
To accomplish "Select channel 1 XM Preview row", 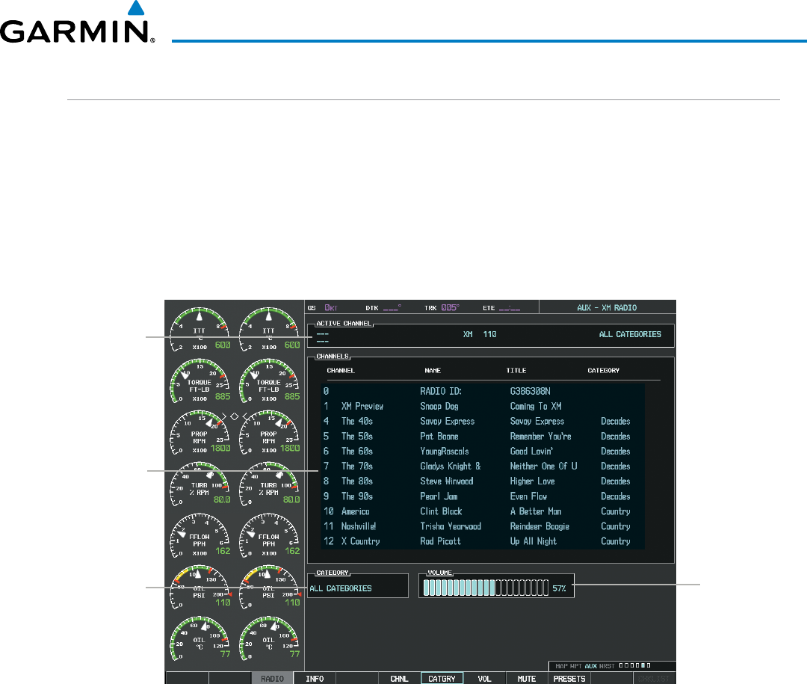I will [x=482, y=406].
